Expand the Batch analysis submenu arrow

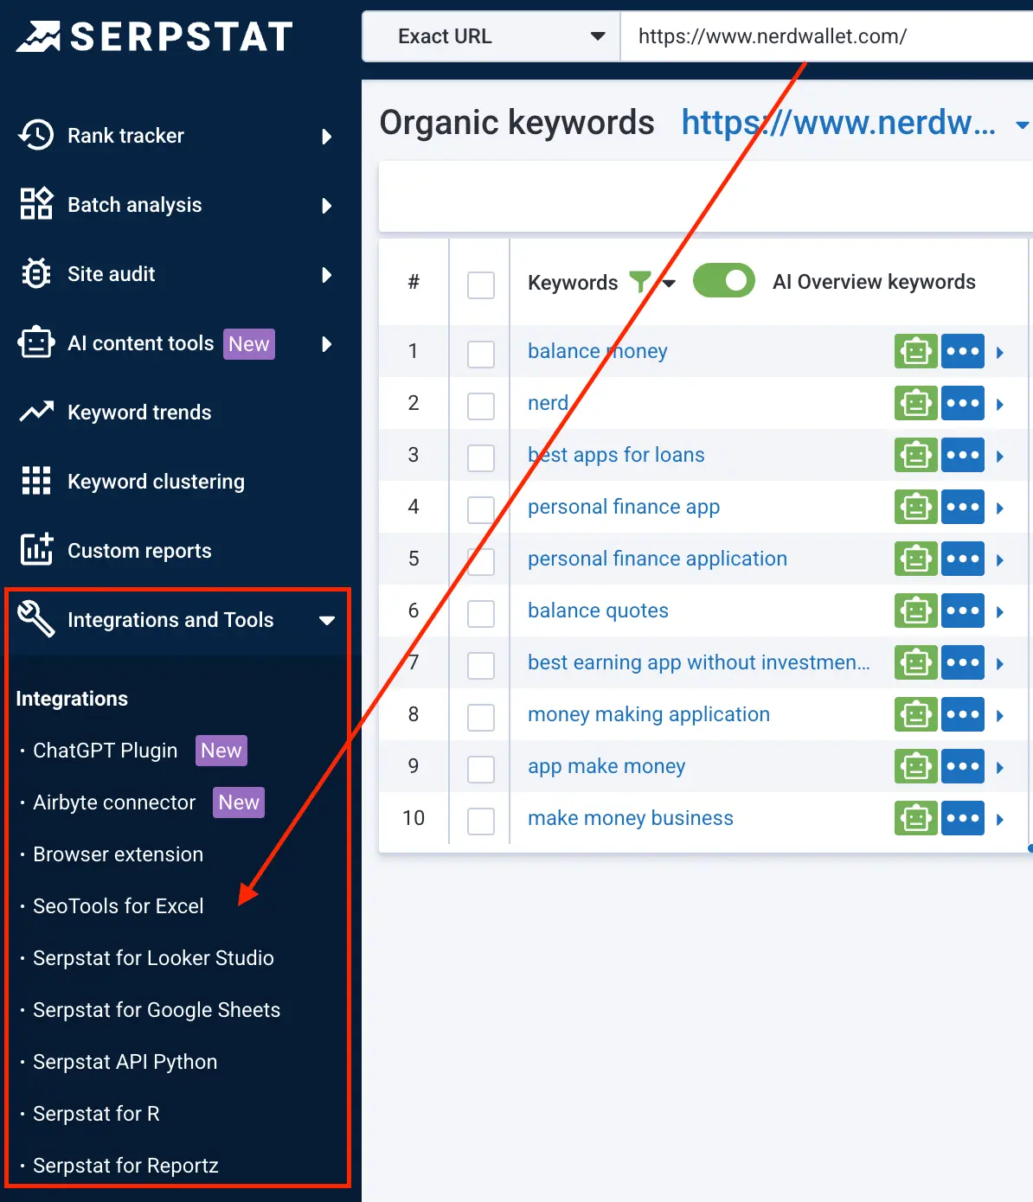[327, 206]
